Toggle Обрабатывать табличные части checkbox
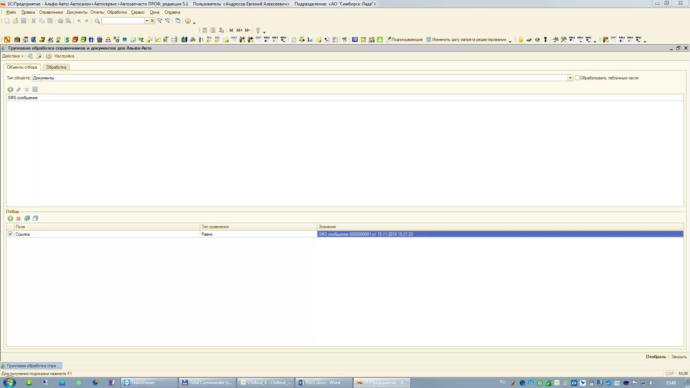Screen dimensions: 690x388 click(577, 78)
